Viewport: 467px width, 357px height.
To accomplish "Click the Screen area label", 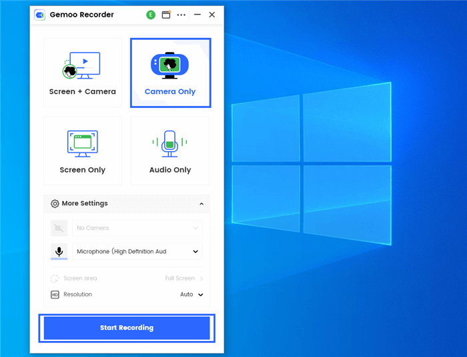I will [x=80, y=278].
